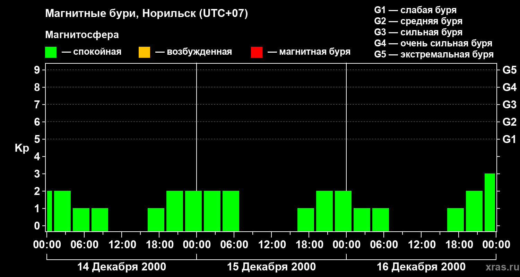Click the '15 Декабря 2000' date label

tap(271, 267)
